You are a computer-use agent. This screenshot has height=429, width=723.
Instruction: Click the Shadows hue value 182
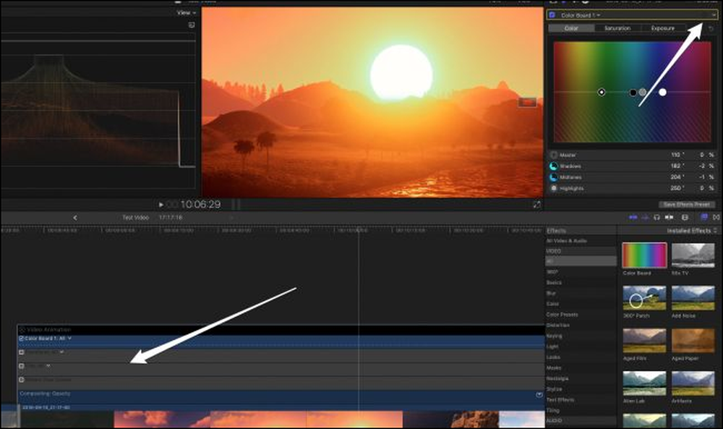(677, 166)
